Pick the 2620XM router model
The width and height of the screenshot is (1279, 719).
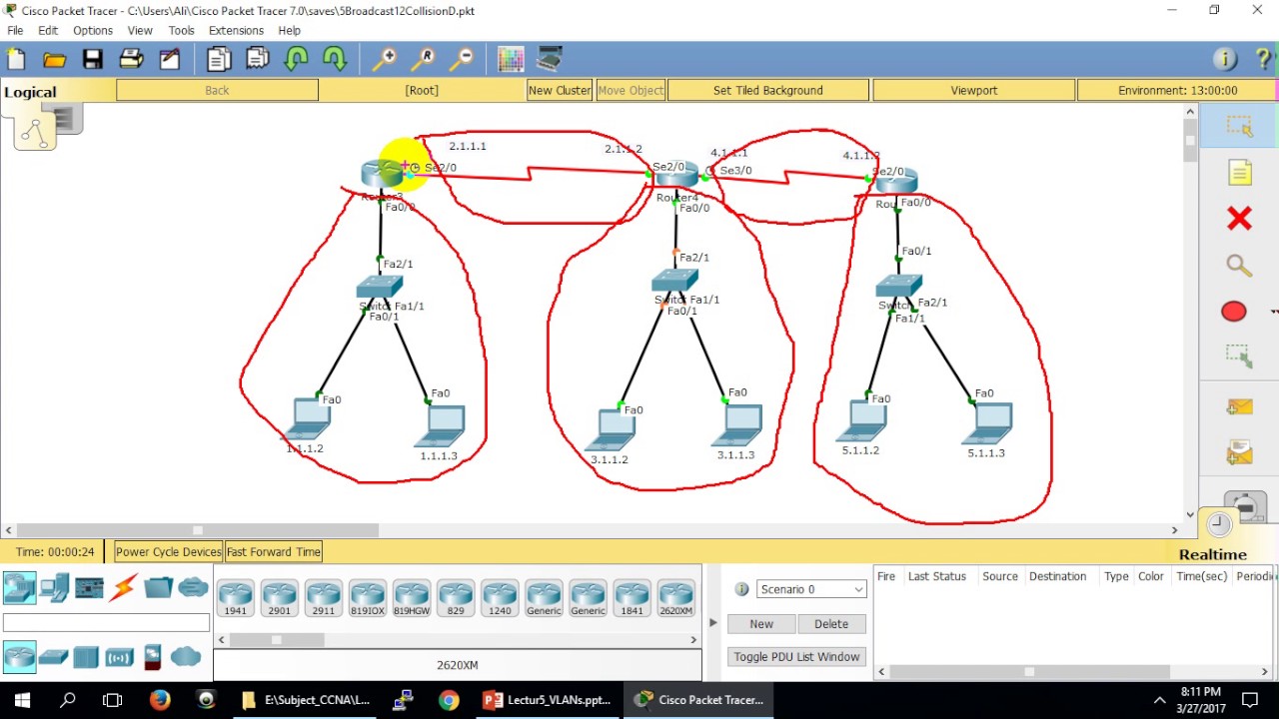pos(675,598)
